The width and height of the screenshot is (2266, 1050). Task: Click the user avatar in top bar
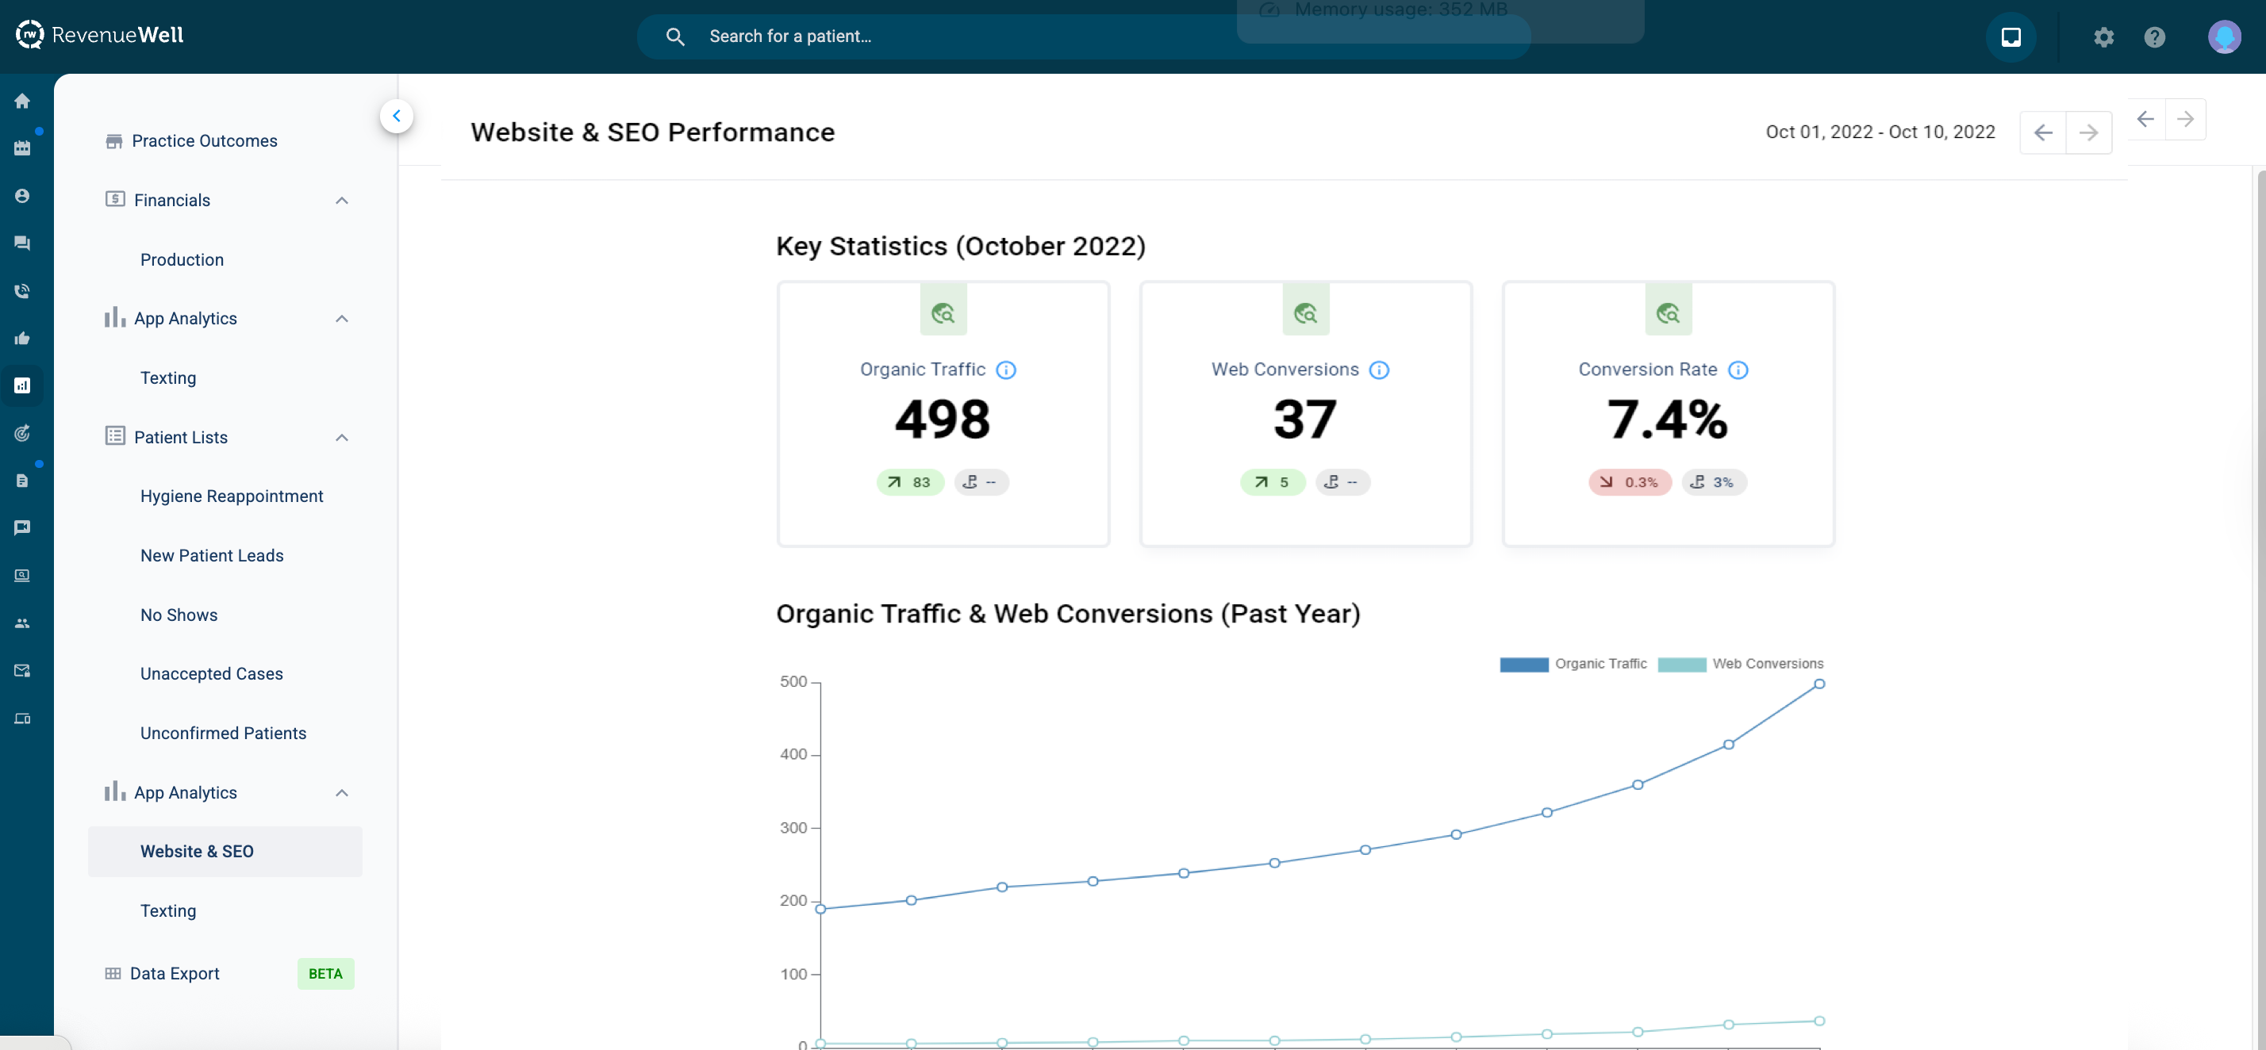coord(2224,37)
